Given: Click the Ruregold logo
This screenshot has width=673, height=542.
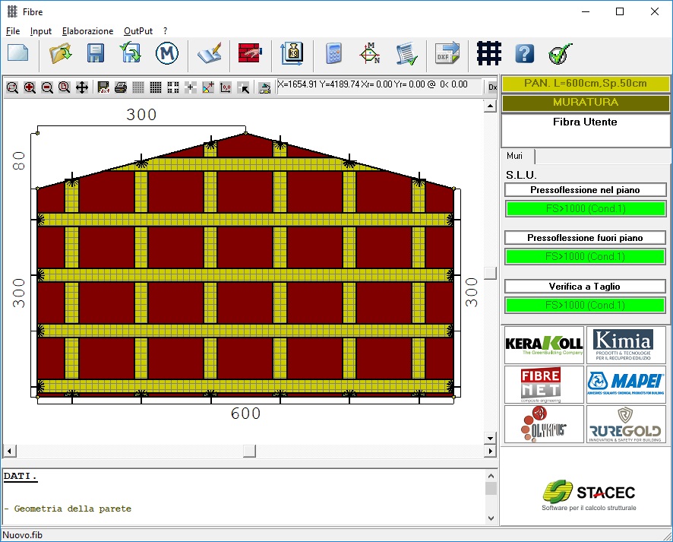Looking at the screenshot, I should click(626, 424).
